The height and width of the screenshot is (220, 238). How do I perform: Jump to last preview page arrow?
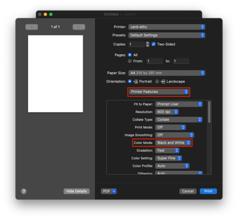[82, 27]
